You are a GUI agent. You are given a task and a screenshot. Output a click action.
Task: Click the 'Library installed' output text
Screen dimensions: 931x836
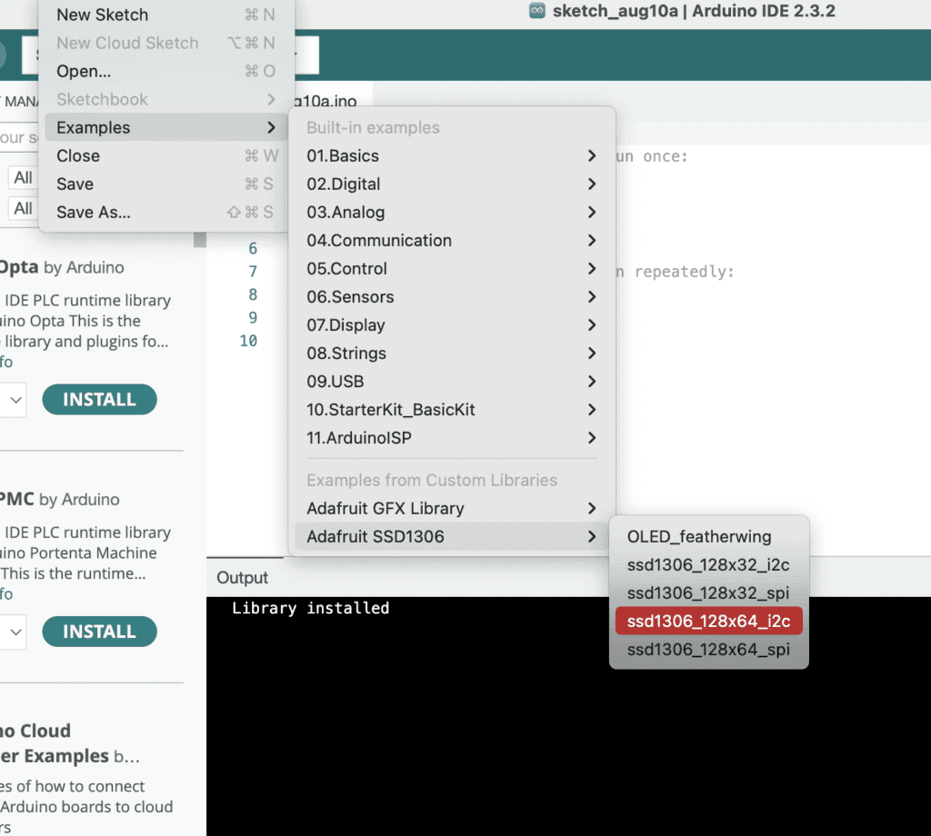click(311, 608)
